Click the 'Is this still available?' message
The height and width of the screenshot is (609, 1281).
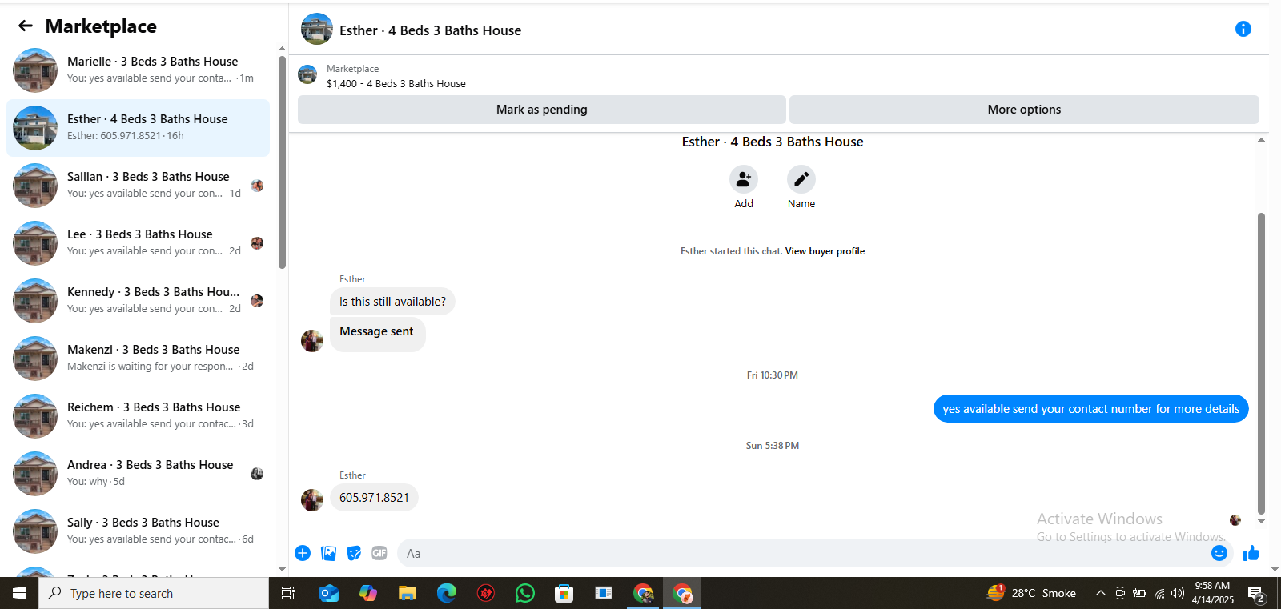pos(392,302)
